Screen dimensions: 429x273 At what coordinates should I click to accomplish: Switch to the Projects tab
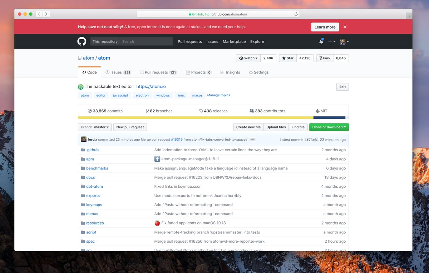coord(199,72)
